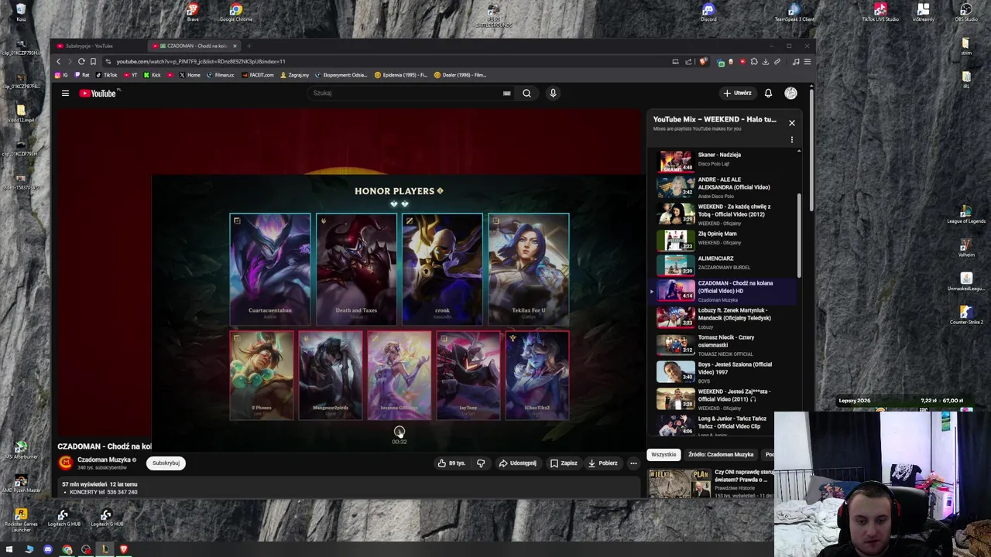Open Discord from the taskbar
Screen dimensions: 991x557
pyautogui.click(x=48, y=550)
